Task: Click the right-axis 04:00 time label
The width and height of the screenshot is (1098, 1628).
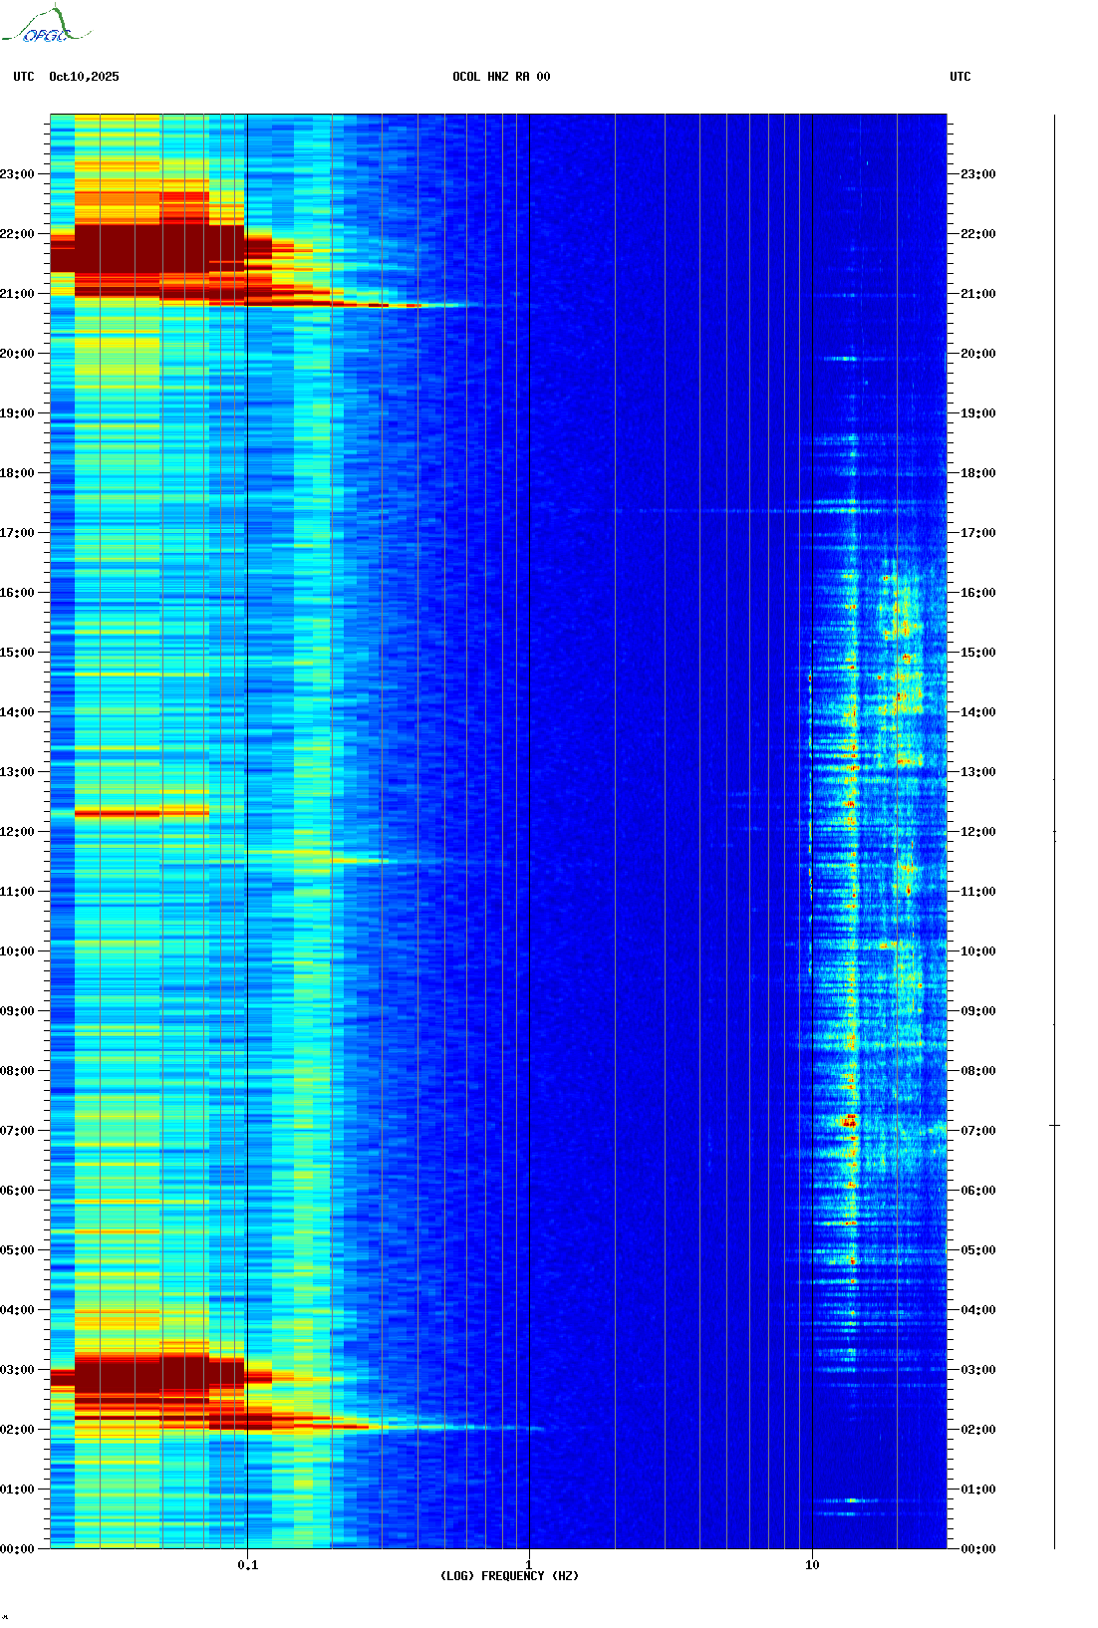Action: pos(978,1310)
